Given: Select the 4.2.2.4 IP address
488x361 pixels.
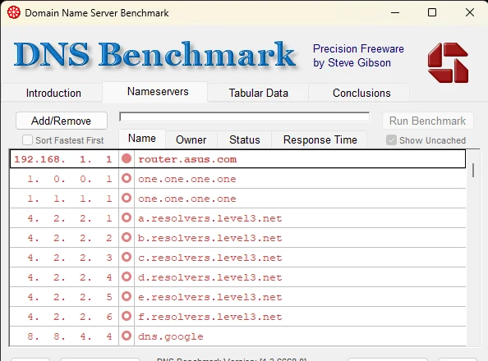Looking at the screenshot, I should click(70, 277).
